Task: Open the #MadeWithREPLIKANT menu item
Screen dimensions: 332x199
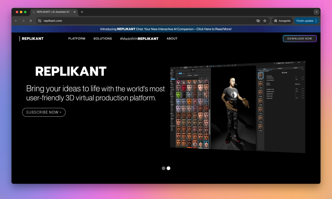Action: pyautogui.click(x=139, y=38)
